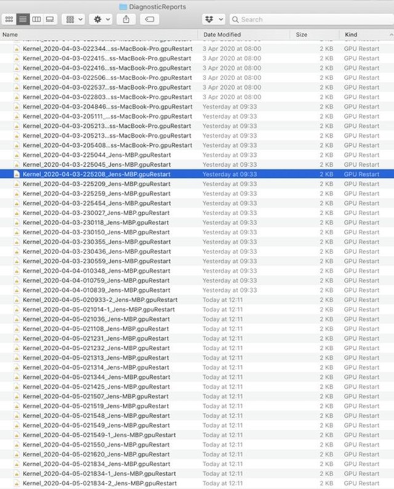Click file icon of Kernel_2020-04-03-230118 report
The height and width of the screenshot is (489, 394).
click(17, 223)
